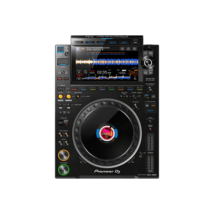The height and width of the screenshot is (214, 214).
Task: Trigger hot cue pad F
Action: [x=121, y=88]
